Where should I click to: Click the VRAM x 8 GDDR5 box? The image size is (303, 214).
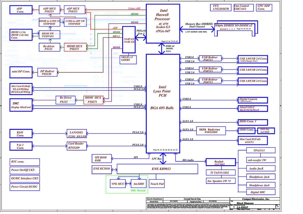pos(129,60)
